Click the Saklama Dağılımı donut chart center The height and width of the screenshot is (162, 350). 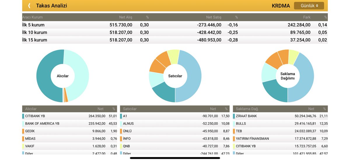(288, 76)
